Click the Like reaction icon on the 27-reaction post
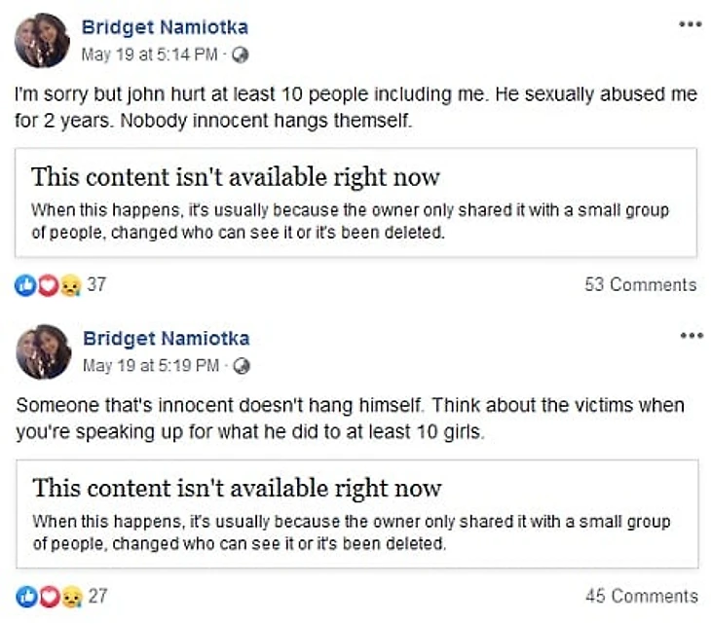This screenshot has height=624, width=711. 25,596
